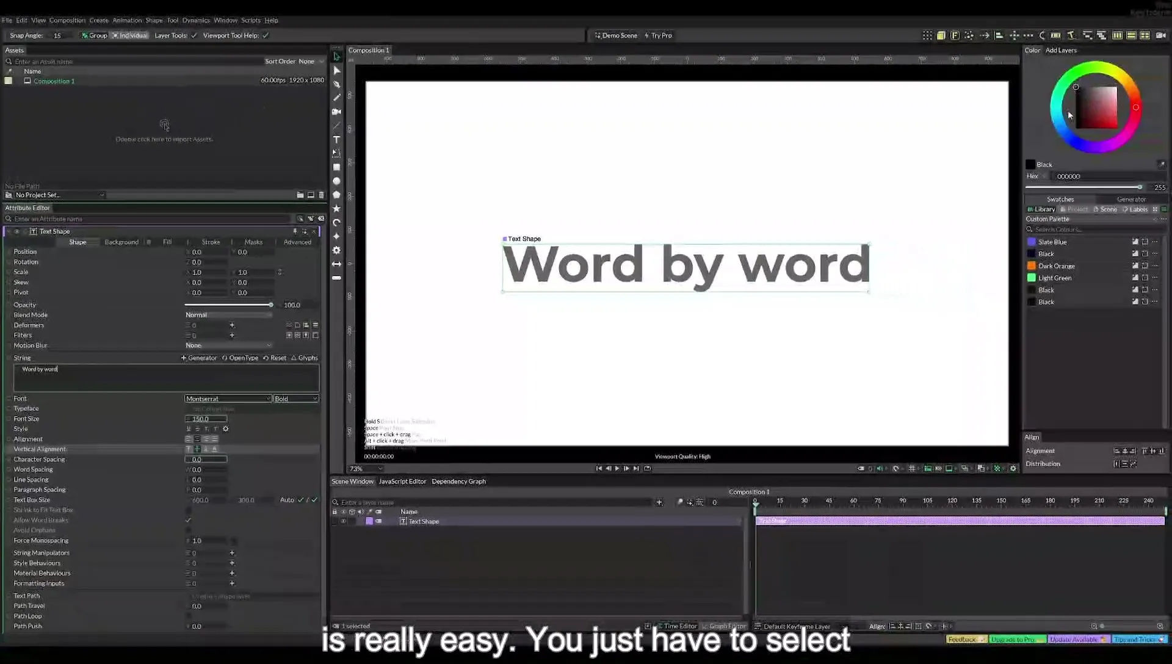
Task: Open the Blend Mode Normal dropdown
Action: [228, 315]
